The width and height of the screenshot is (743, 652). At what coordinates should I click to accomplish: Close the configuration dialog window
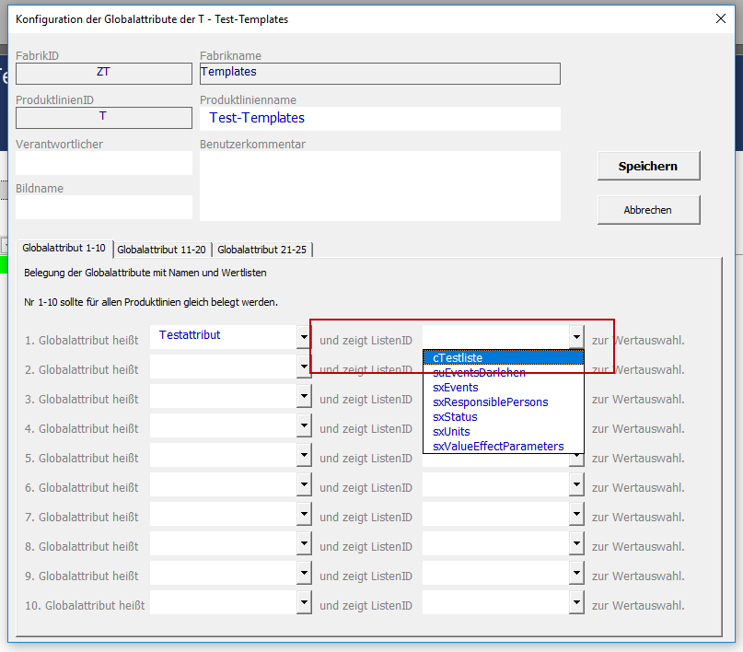pos(721,17)
